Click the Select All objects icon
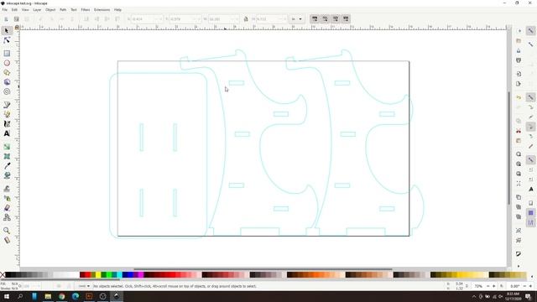Screen dimensions: 537x302 pos(6,19)
